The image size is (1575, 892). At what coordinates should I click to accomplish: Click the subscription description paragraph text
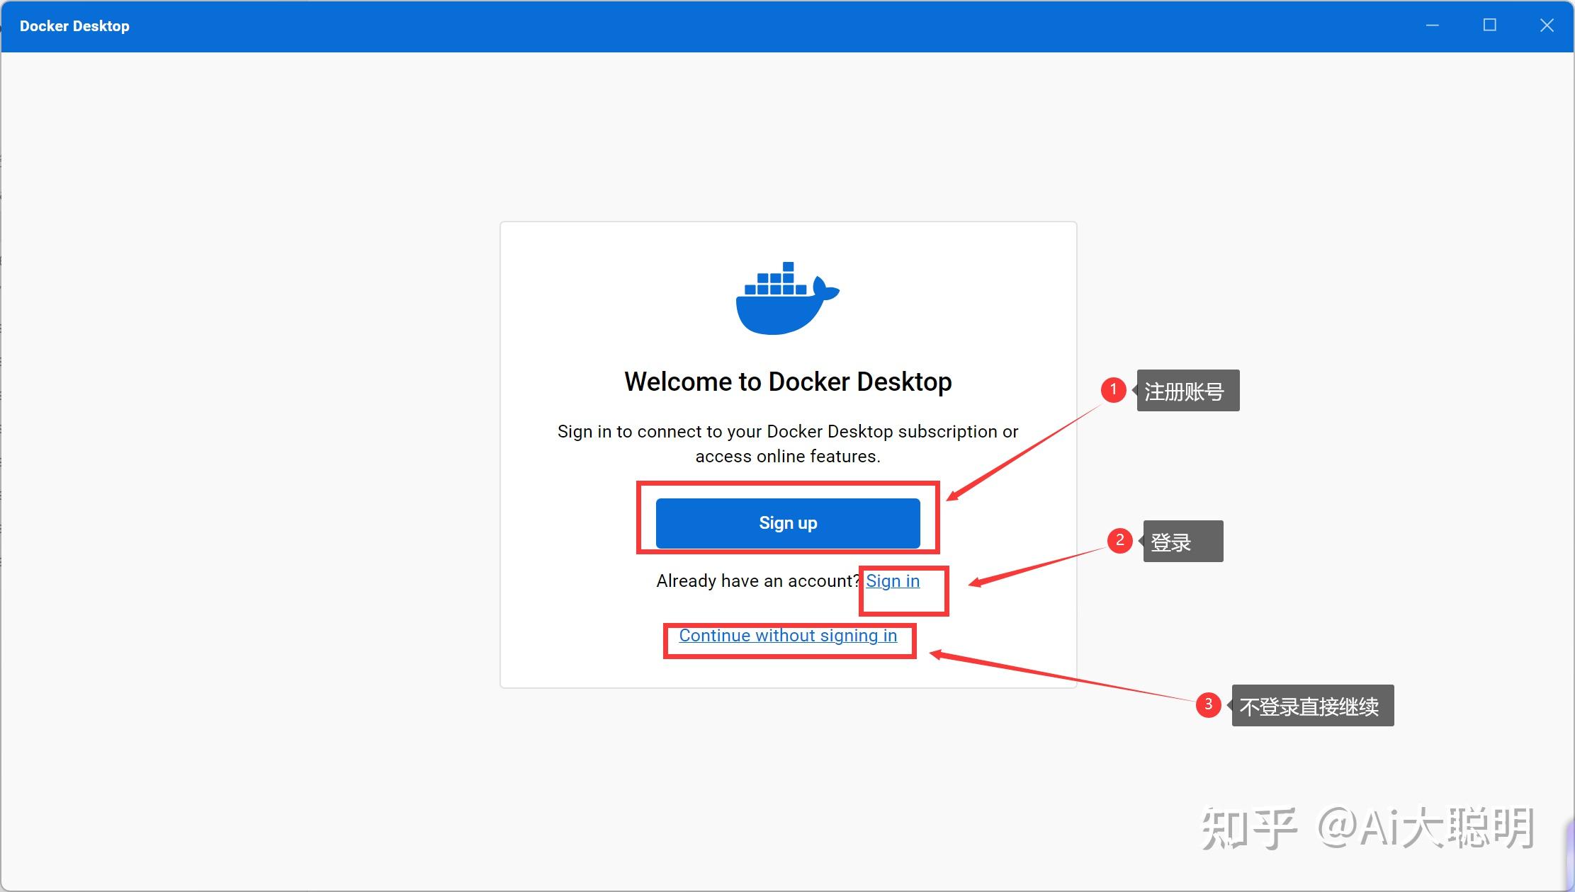[788, 444]
